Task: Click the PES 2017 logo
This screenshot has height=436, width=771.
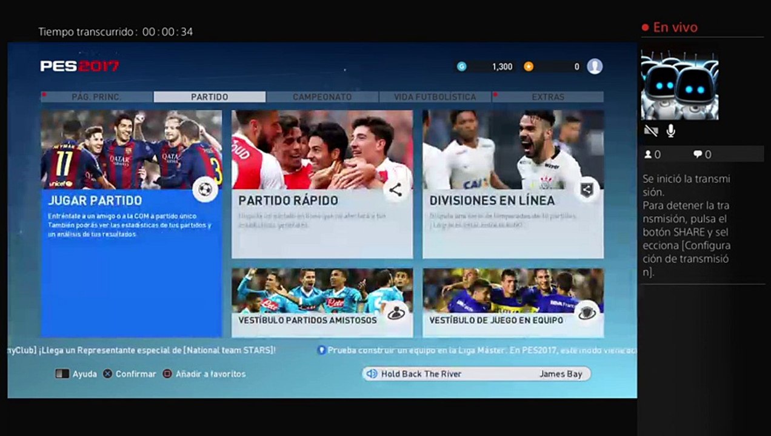Action: [x=79, y=67]
